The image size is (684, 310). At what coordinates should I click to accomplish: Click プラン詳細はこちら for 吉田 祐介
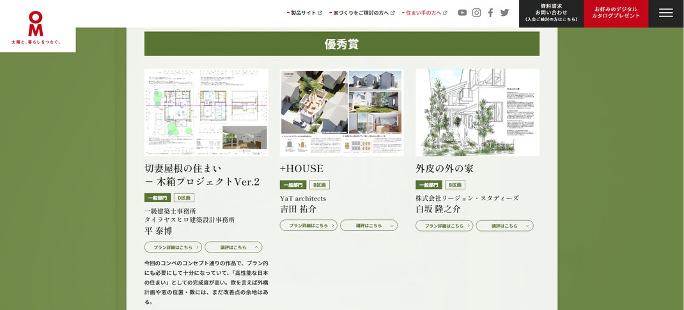click(x=308, y=225)
